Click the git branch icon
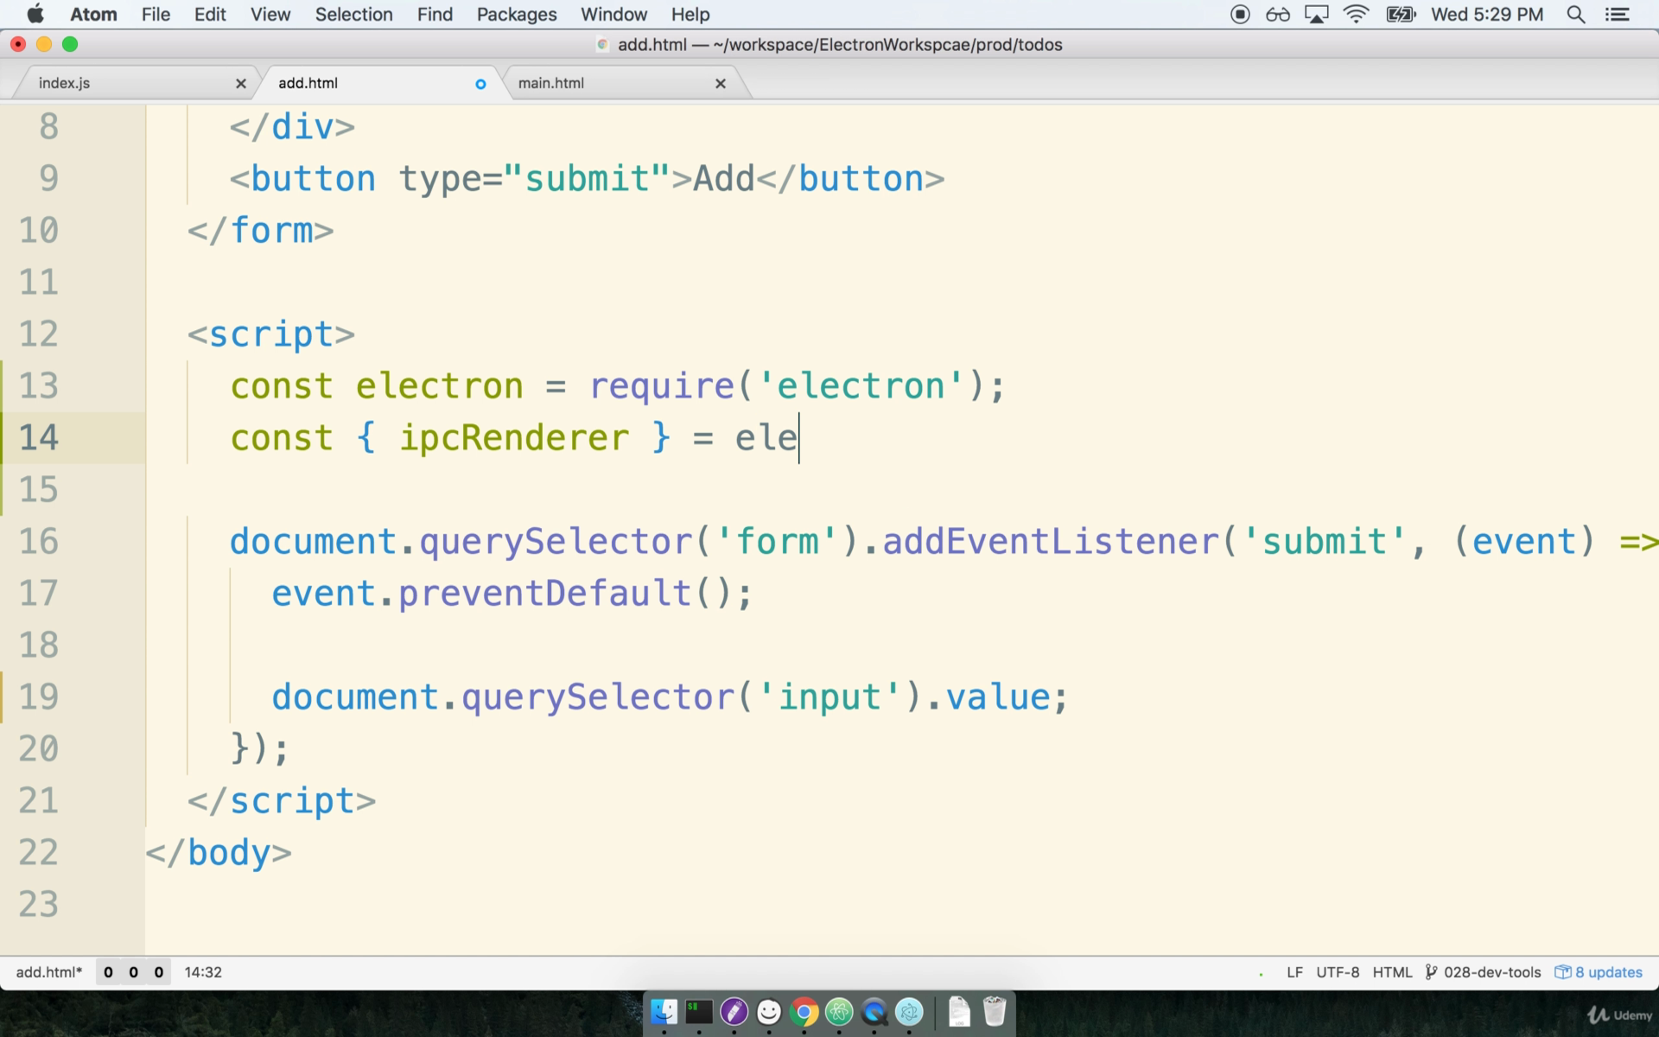1659x1037 pixels. (x=1432, y=972)
